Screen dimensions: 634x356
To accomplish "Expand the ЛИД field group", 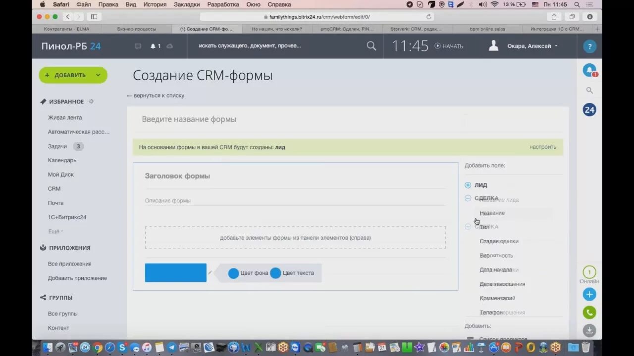I will (x=468, y=184).
